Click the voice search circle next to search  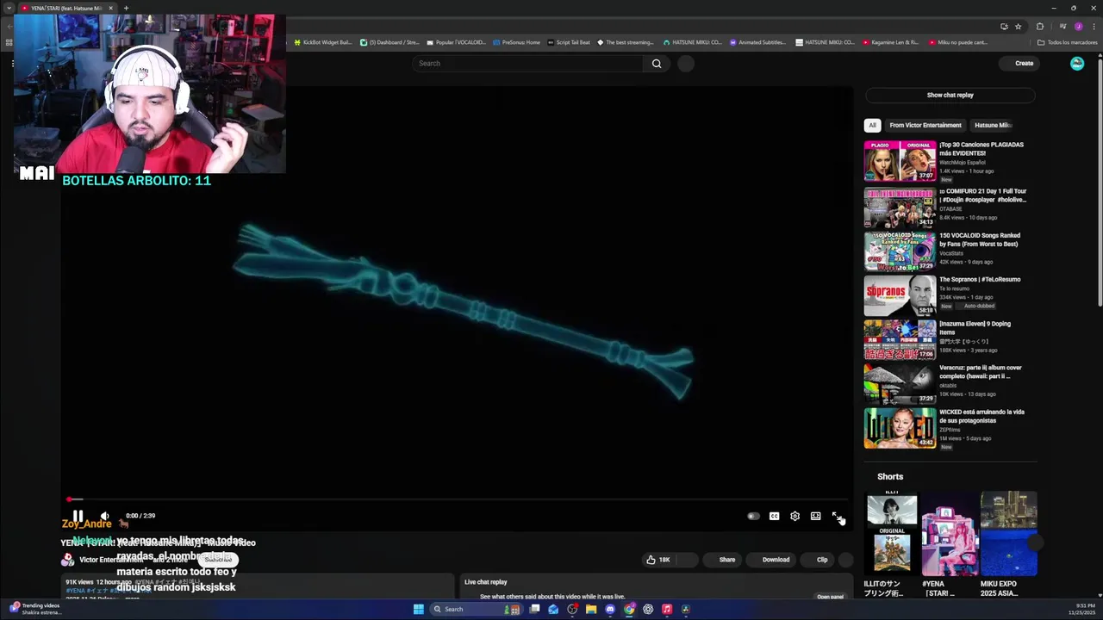(686, 63)
